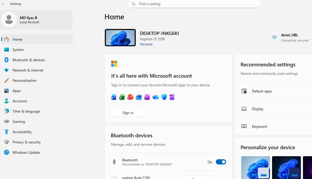Open Display recommended setting

coord(257,108)
